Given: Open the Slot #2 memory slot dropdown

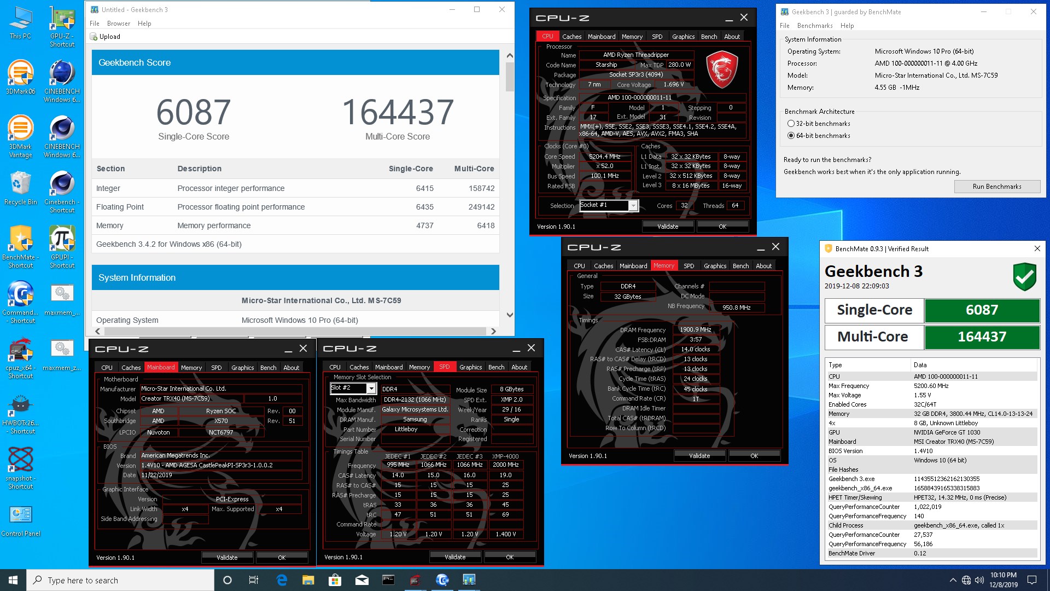Looking at the screenshot, I should tap(371, 388).
